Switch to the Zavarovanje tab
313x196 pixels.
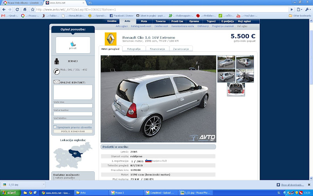[x=181, y=49]
